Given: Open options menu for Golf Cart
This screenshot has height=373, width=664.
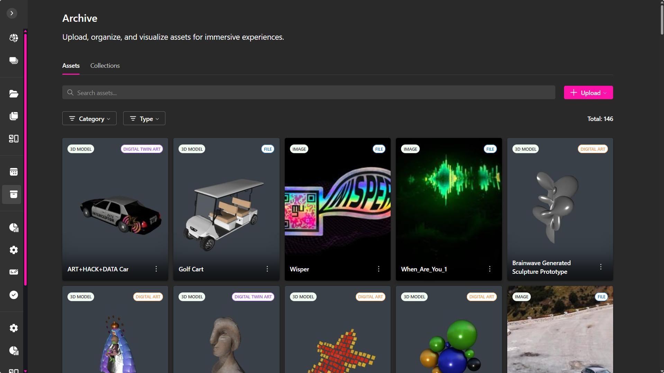Looking at the screenshot, I should [x=267, y=269].
